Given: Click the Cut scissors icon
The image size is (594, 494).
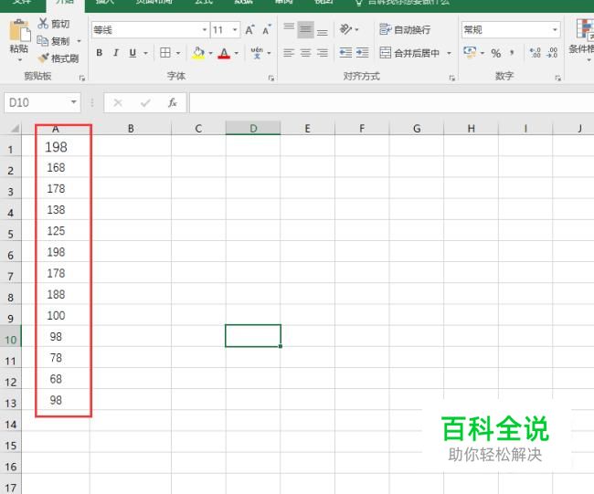Looking at the screenshot, I should tap(43, 24).
